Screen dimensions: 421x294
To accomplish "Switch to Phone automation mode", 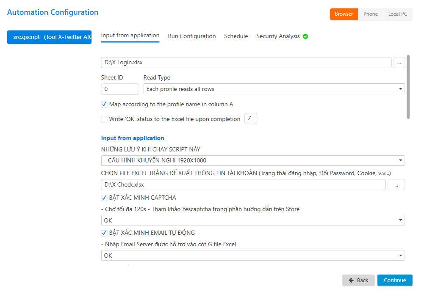I will pyautogui.click(x=370, y=14).
